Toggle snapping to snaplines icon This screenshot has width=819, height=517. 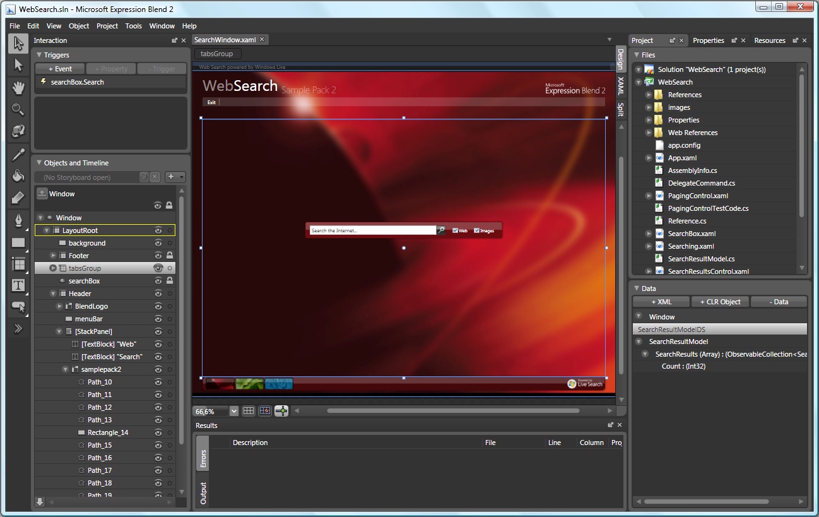tap(281, 411)
